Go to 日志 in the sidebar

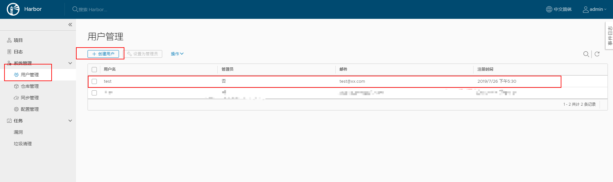click(x=18, y=52)
